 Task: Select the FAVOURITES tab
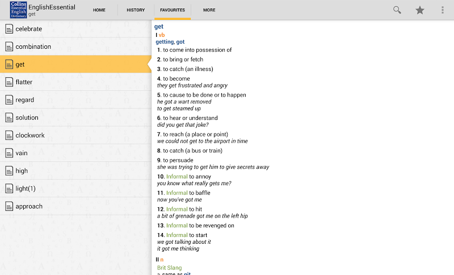(173, 10)
